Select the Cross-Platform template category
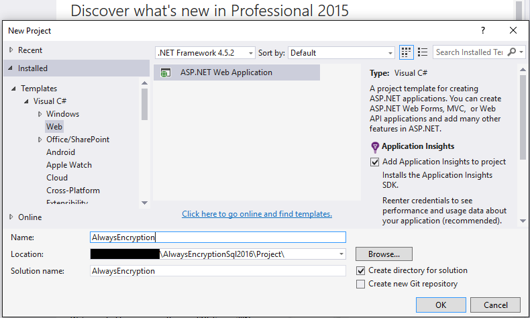 pos(73,191)
